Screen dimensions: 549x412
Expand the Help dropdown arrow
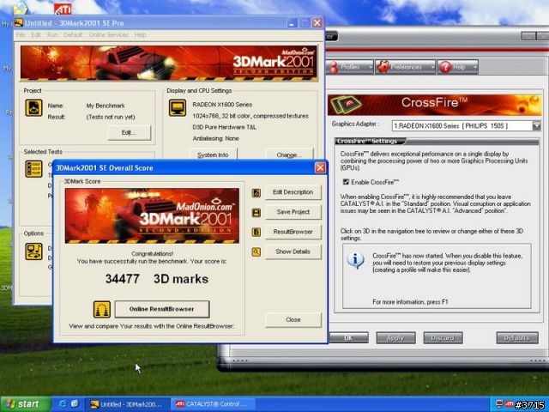tap(474, 67)
